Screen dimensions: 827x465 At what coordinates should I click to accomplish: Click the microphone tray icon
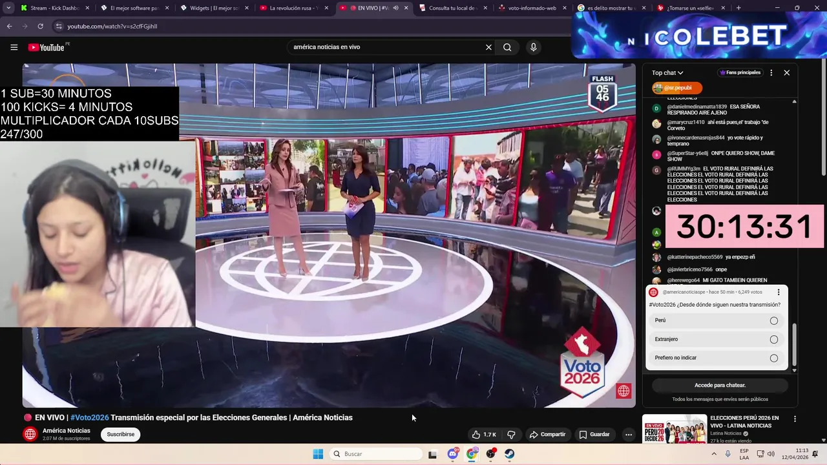click(x=728, y=454)
